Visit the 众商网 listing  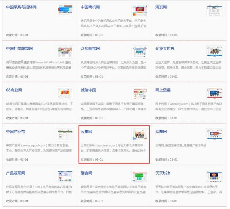161,131
